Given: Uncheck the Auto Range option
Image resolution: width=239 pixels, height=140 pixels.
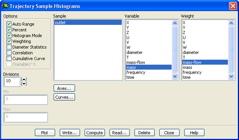Looking at the screenshot, I should [9, 24].
